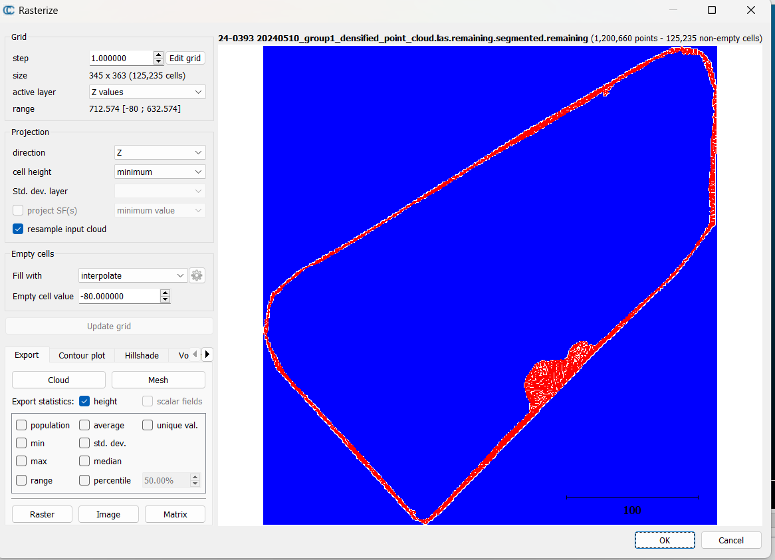This screenshot has height=560, width=775.
Task: Change Fill with interpolate dropdown
Action: point(133,275)
